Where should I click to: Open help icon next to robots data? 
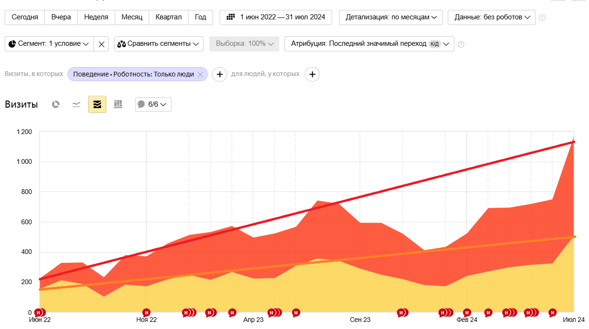542,17
